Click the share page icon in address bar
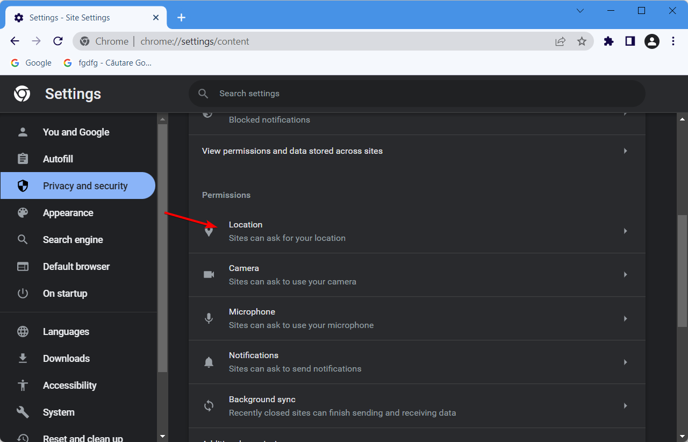688x442 pixels. [x=560, y=41]
